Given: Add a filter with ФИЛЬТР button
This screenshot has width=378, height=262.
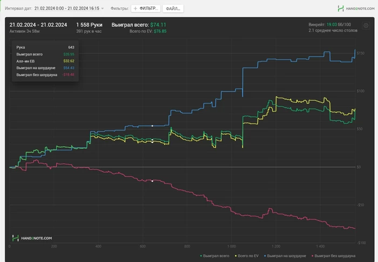Looking at the screenshot, I should click(146, 9).
